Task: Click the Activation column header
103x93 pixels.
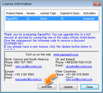Action: pos(90,13)
